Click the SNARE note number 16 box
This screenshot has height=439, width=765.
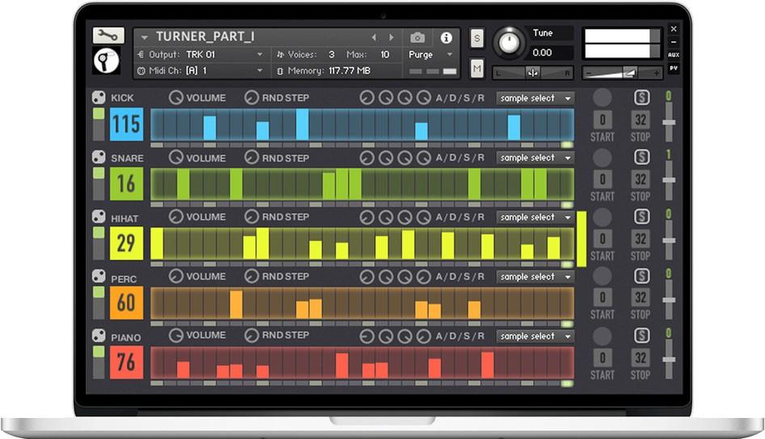[x=127, y=184]
